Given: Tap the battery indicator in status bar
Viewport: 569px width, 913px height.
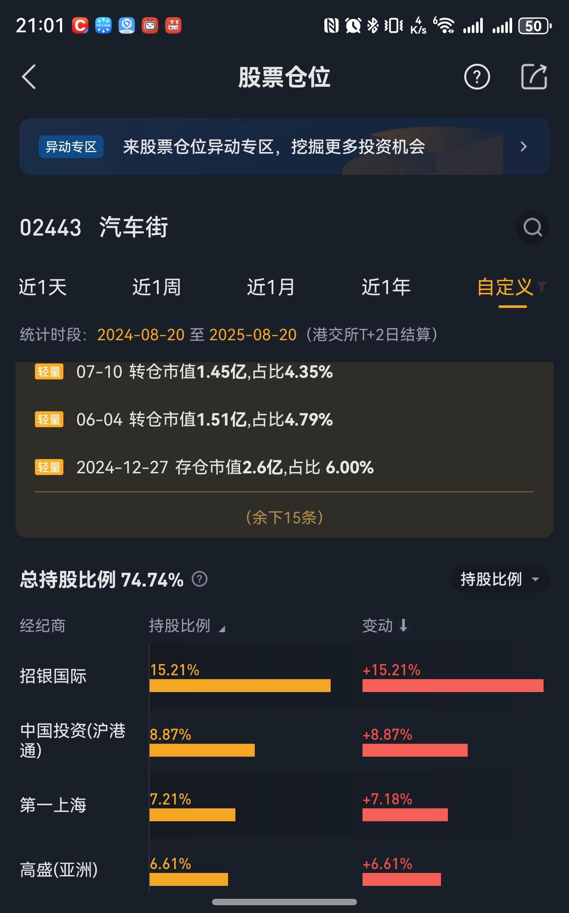Looking at the screenshot, I should coord(535,26).
